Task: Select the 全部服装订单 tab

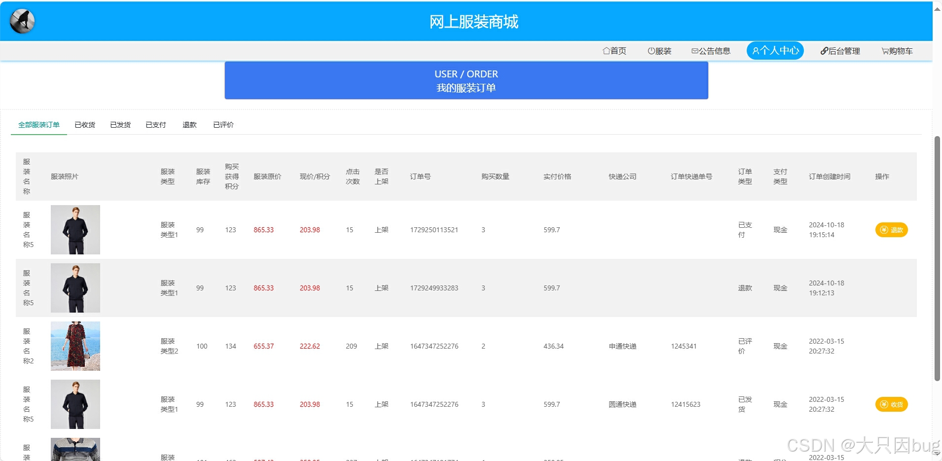Action: coord(39,125)
